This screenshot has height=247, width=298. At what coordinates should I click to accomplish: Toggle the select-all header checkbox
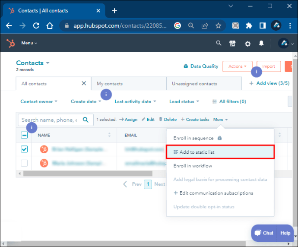(24, 135)
